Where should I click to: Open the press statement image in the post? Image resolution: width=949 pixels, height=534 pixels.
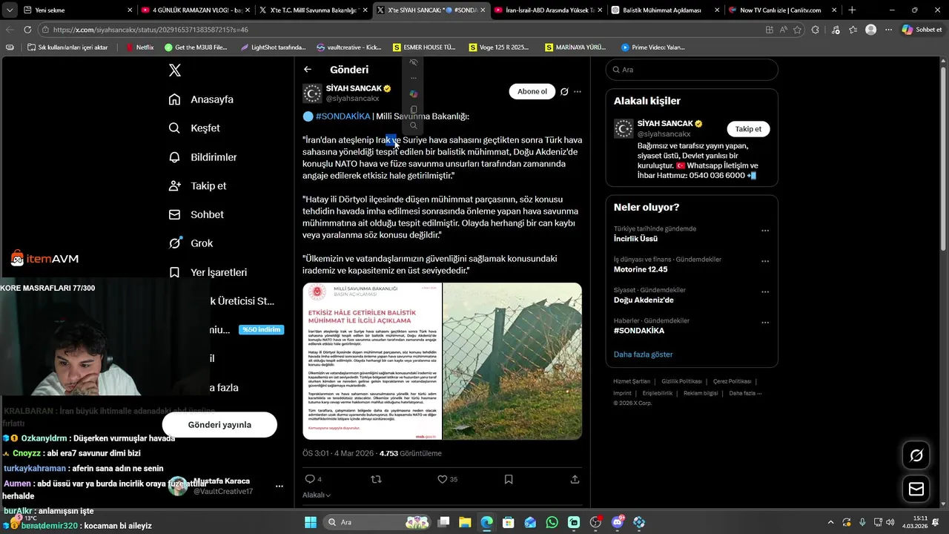pos(372,361)
